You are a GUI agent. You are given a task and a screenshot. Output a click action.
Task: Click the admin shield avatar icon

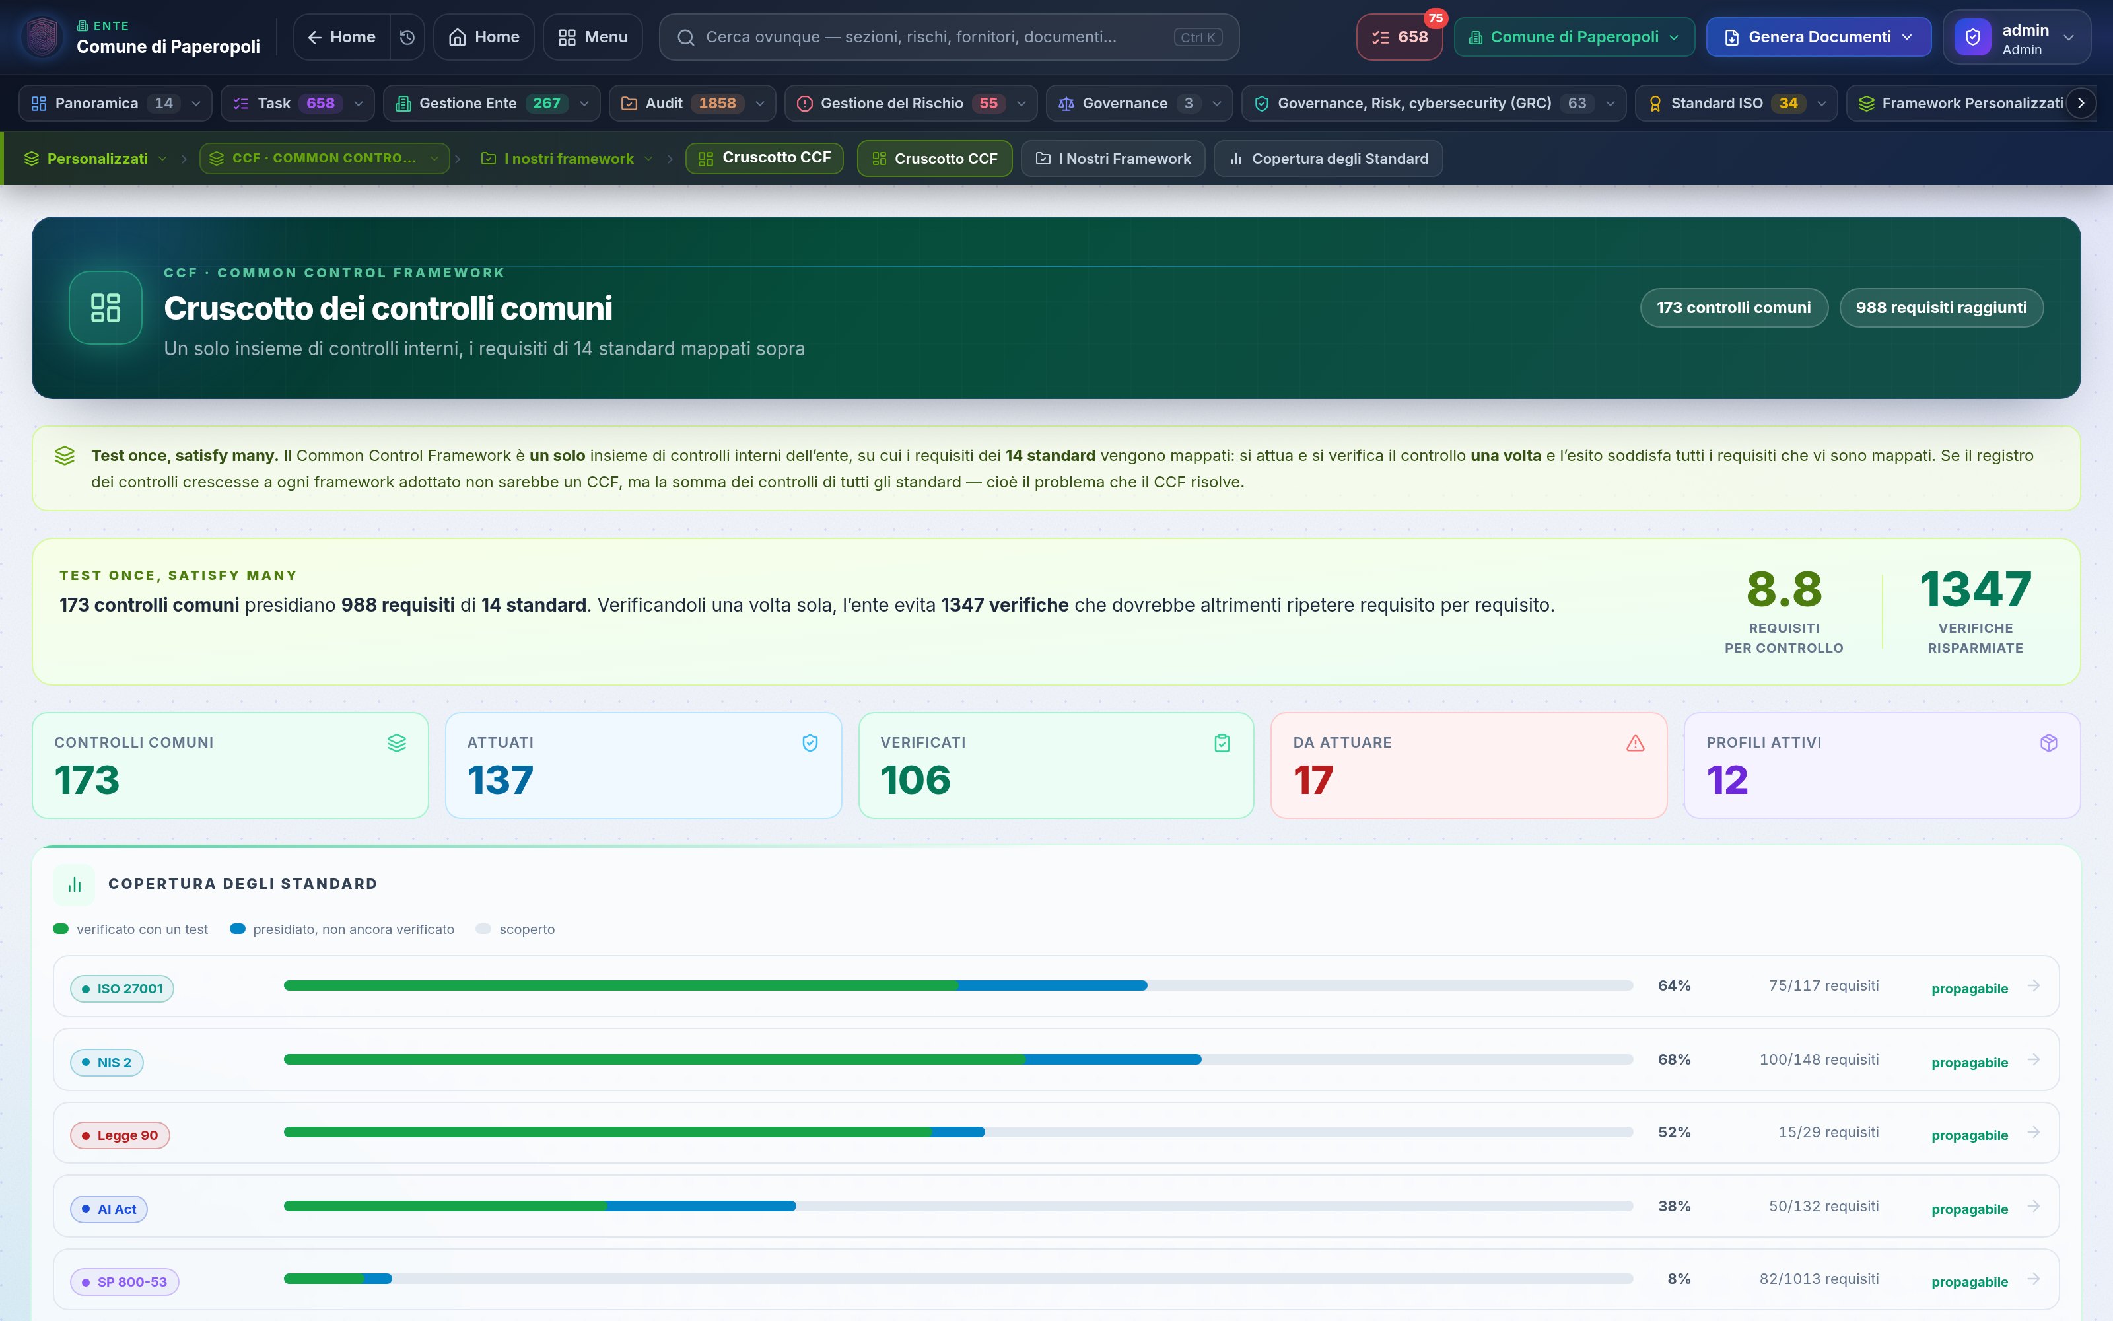[1972, 37]
